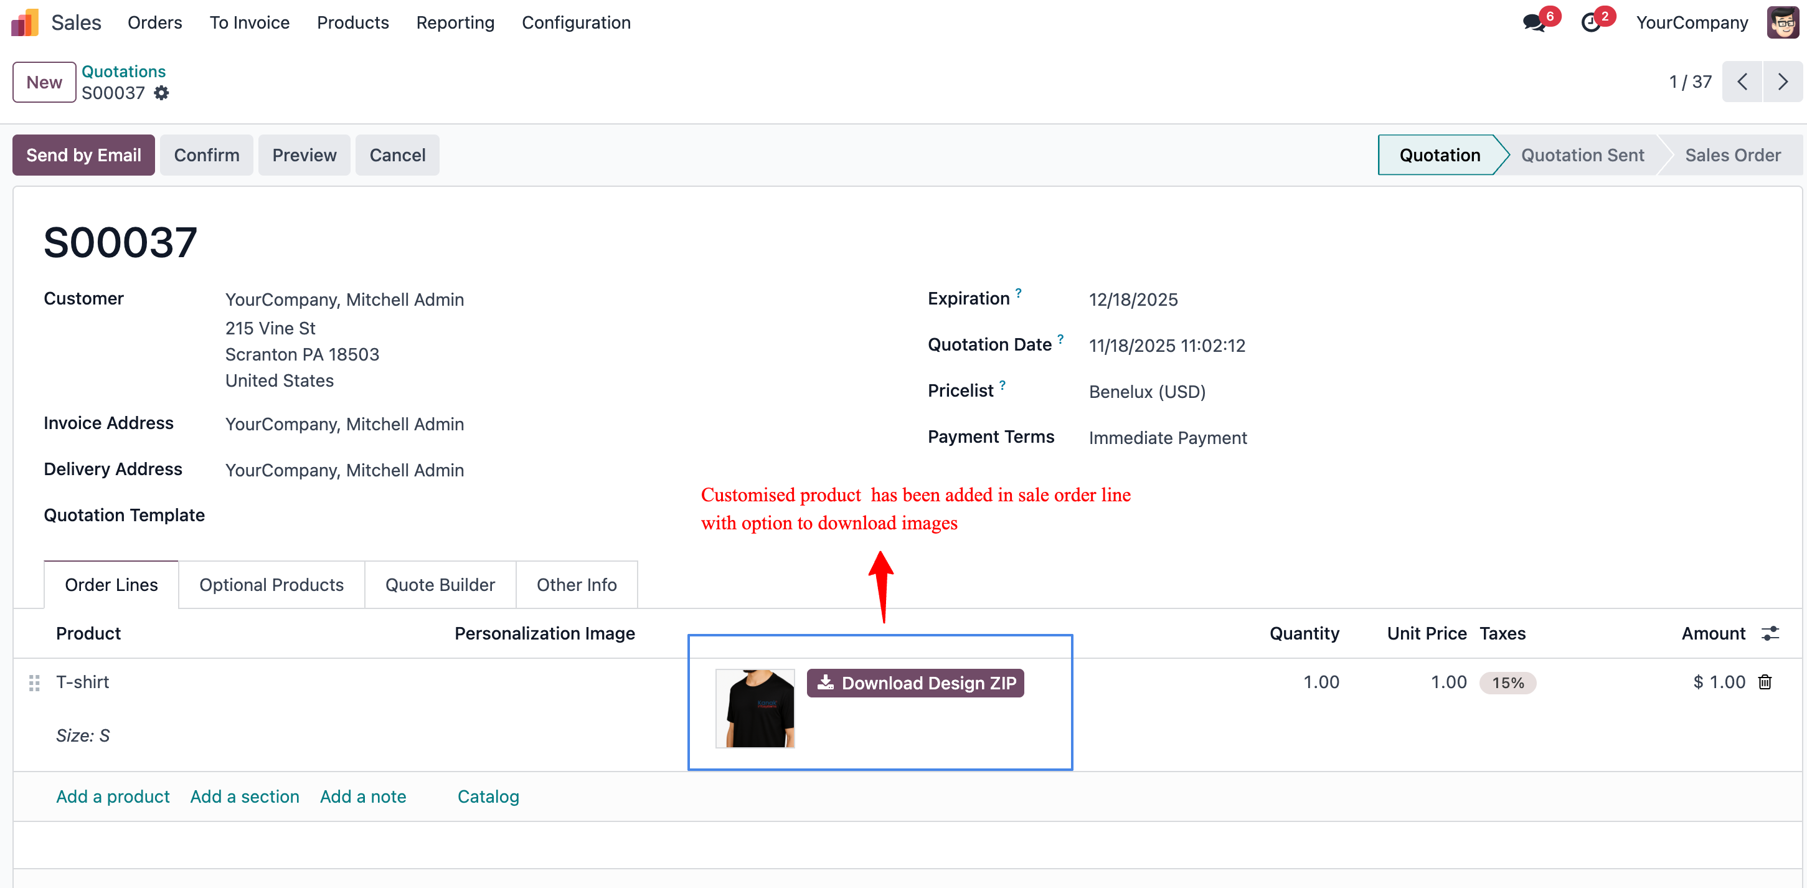Open the Orders menu
This screenshot has height=888, width=1807.
coord(154,22)
